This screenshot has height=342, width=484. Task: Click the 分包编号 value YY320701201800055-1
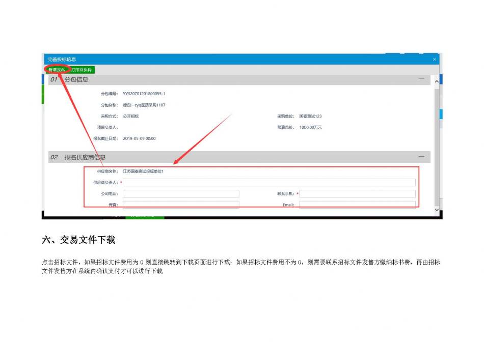click(x=144, y=94)
